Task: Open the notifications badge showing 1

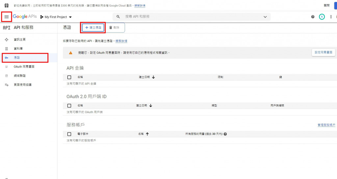Action: click(322, 17)
